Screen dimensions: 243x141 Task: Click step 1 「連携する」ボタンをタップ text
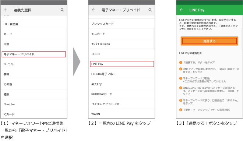(x=199, y=63)
